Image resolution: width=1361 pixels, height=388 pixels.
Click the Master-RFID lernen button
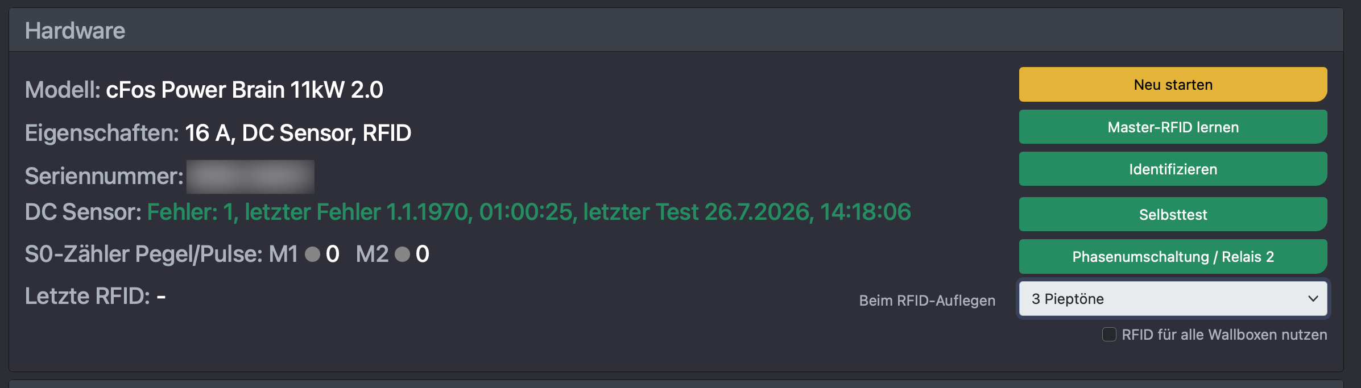[x=1173, y=127]
